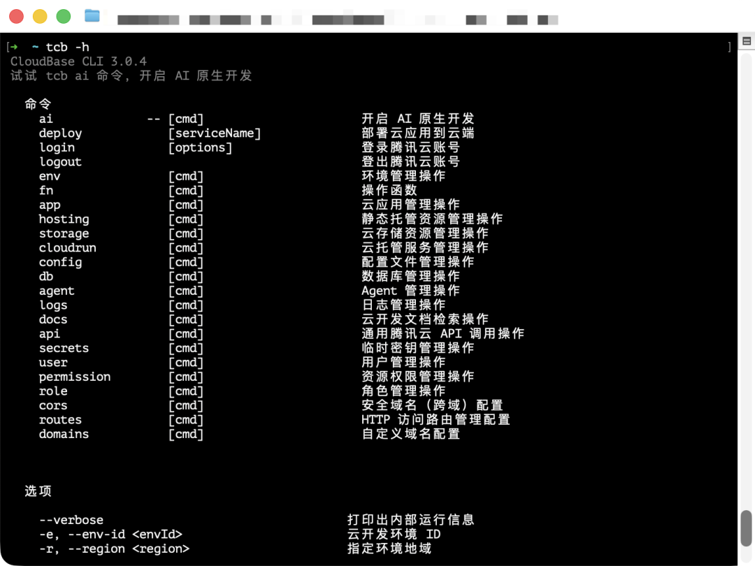Click the 'routes' command name
This screenshot has width=755, height=566.
click(61, 420)
